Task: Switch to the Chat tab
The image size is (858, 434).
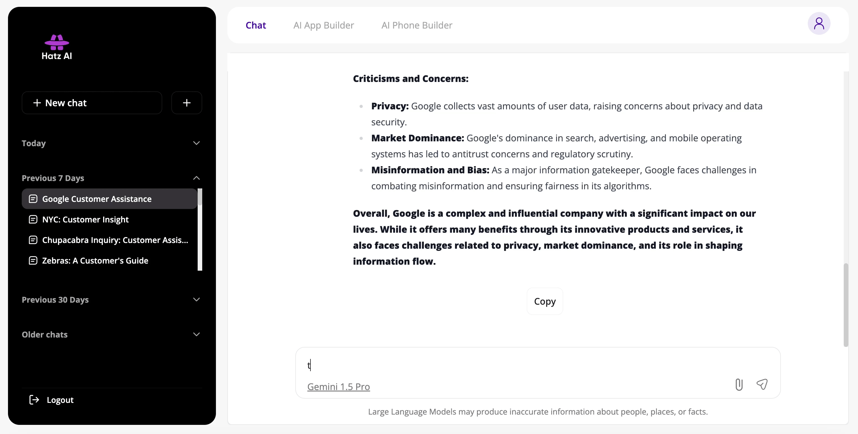Action: tap(255, 25)
